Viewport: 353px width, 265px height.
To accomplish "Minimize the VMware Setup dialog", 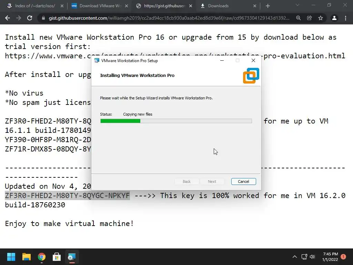I will click(222, 60).
